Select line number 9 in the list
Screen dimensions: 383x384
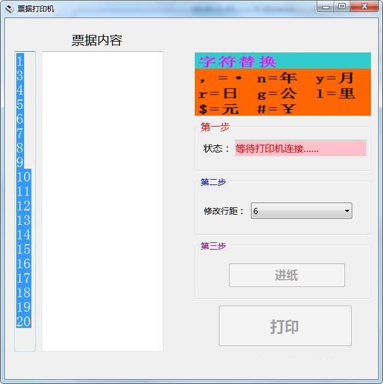click(x=20, y=162)
